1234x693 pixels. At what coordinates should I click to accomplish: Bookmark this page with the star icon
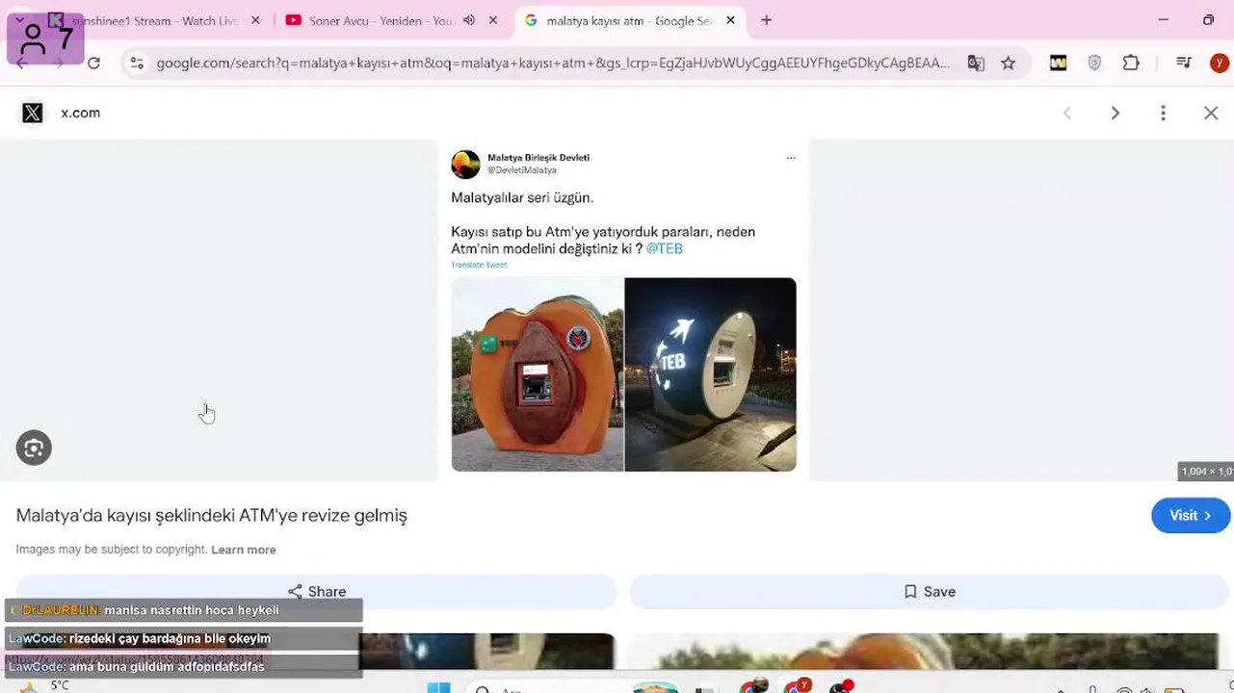pos(1008,64)
